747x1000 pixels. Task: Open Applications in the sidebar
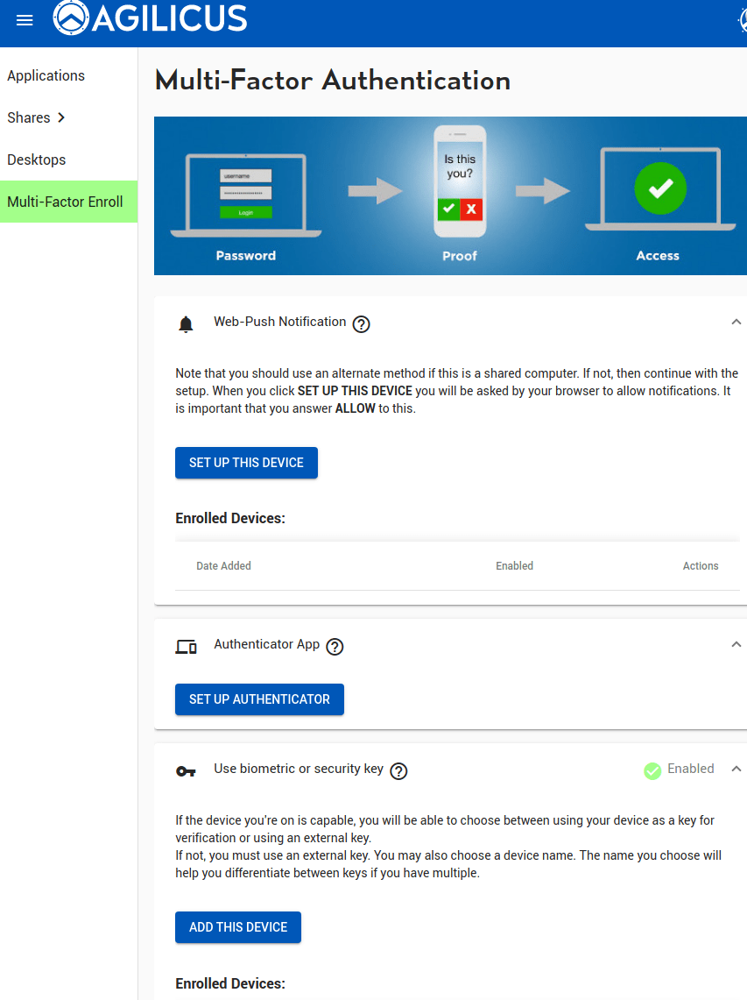pyautogui.click(x=46, y=75)
